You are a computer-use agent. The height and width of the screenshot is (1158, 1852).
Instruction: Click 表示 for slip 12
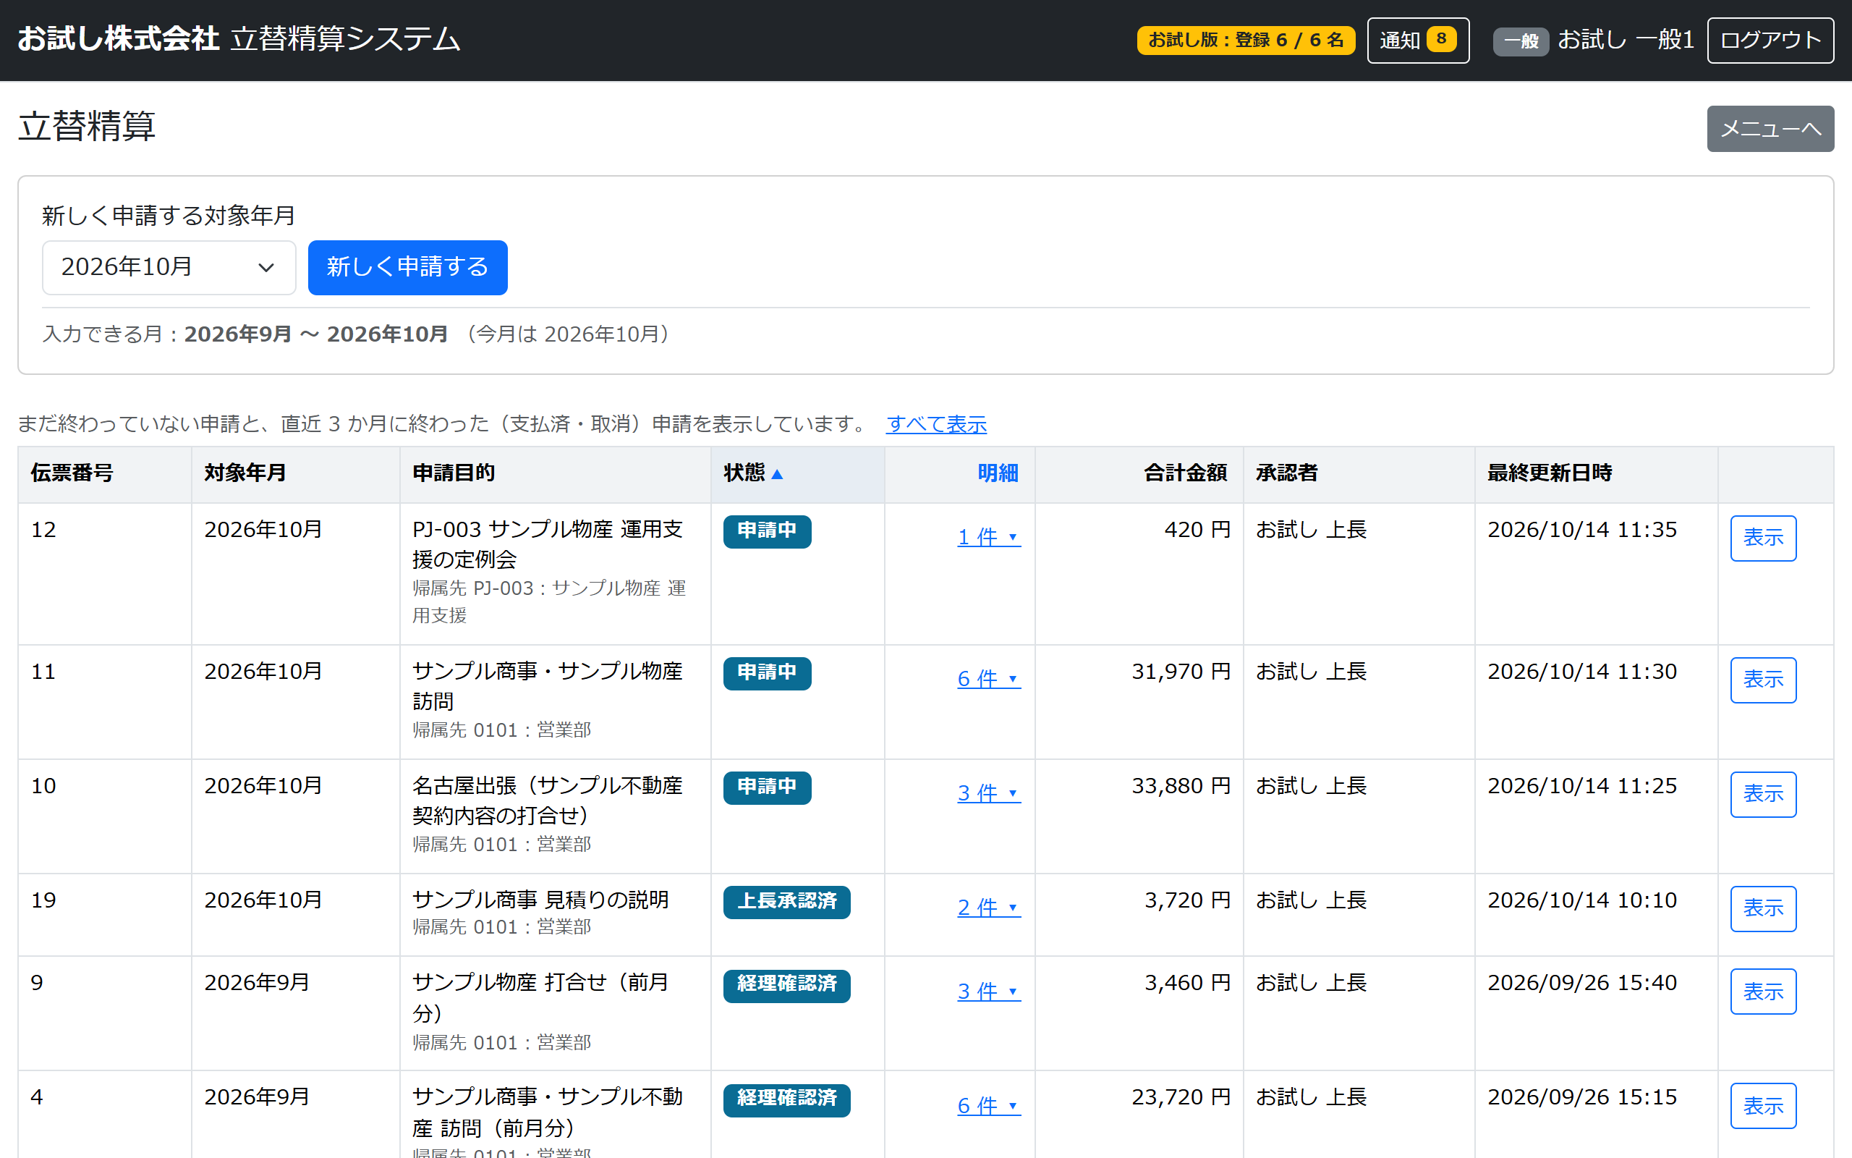pos(1762,538)
